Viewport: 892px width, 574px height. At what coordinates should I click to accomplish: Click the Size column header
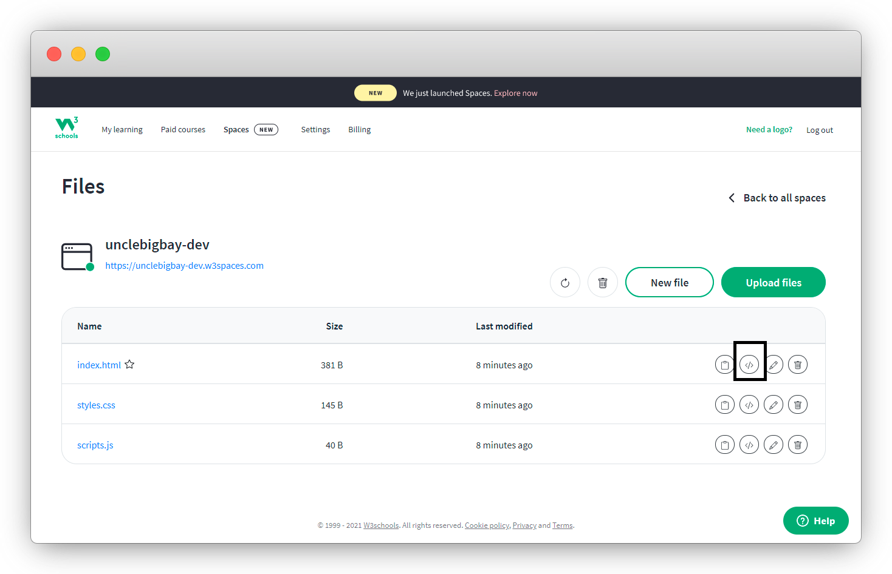click(334, 326)
